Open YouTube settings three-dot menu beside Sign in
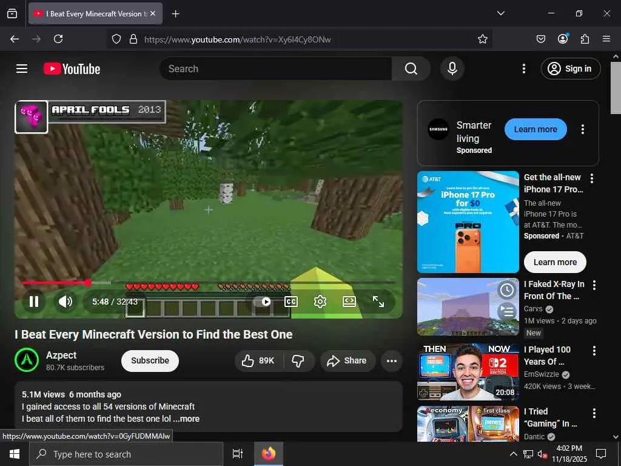621x466 pixels. (523, 69)
